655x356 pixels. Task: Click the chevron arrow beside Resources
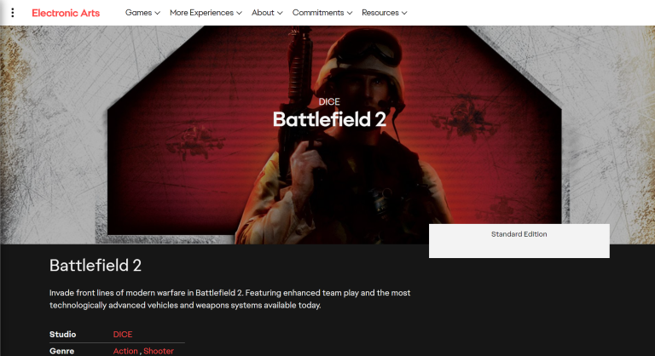point(403,14)
